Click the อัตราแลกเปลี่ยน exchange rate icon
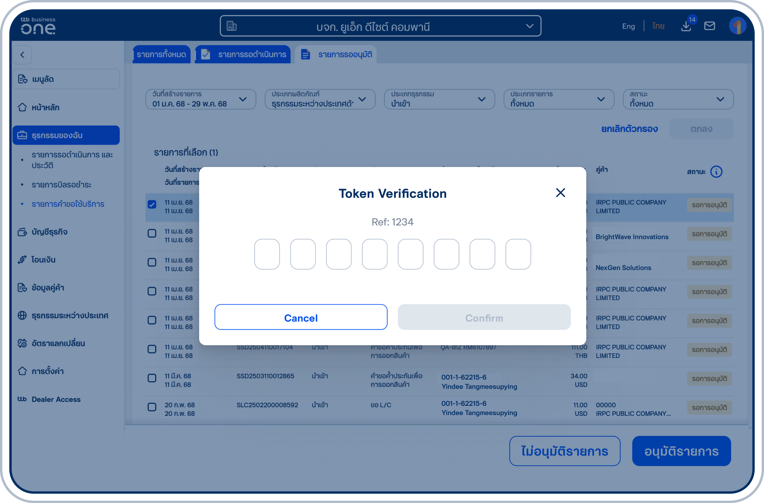Screen dimensions: 764x503 pyautogui.click(x=22, y=343)
